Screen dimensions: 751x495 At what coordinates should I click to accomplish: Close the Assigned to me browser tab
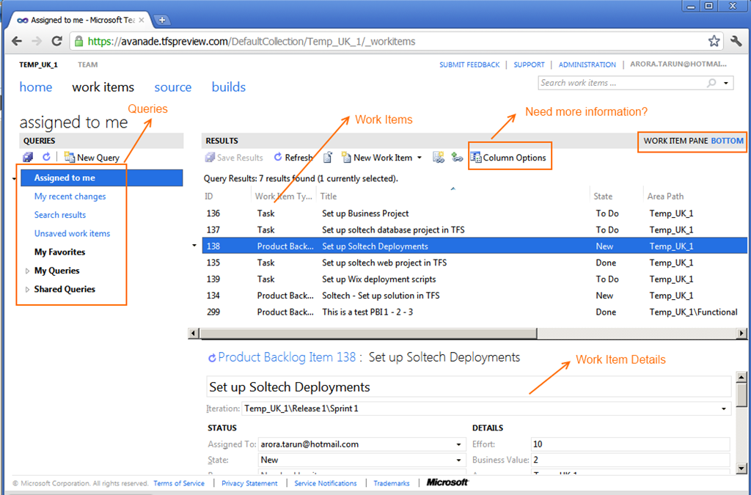click(x=142, y=20)
